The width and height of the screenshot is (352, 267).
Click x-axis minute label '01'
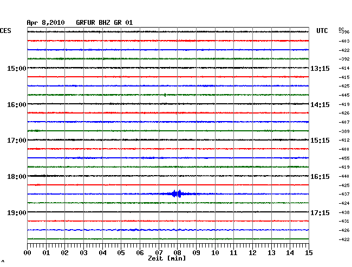(x=46, y=253)
